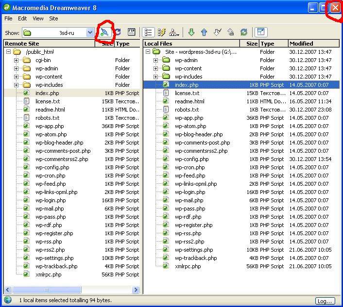Collapse the /public_html remote root folder

pos(8,52)
